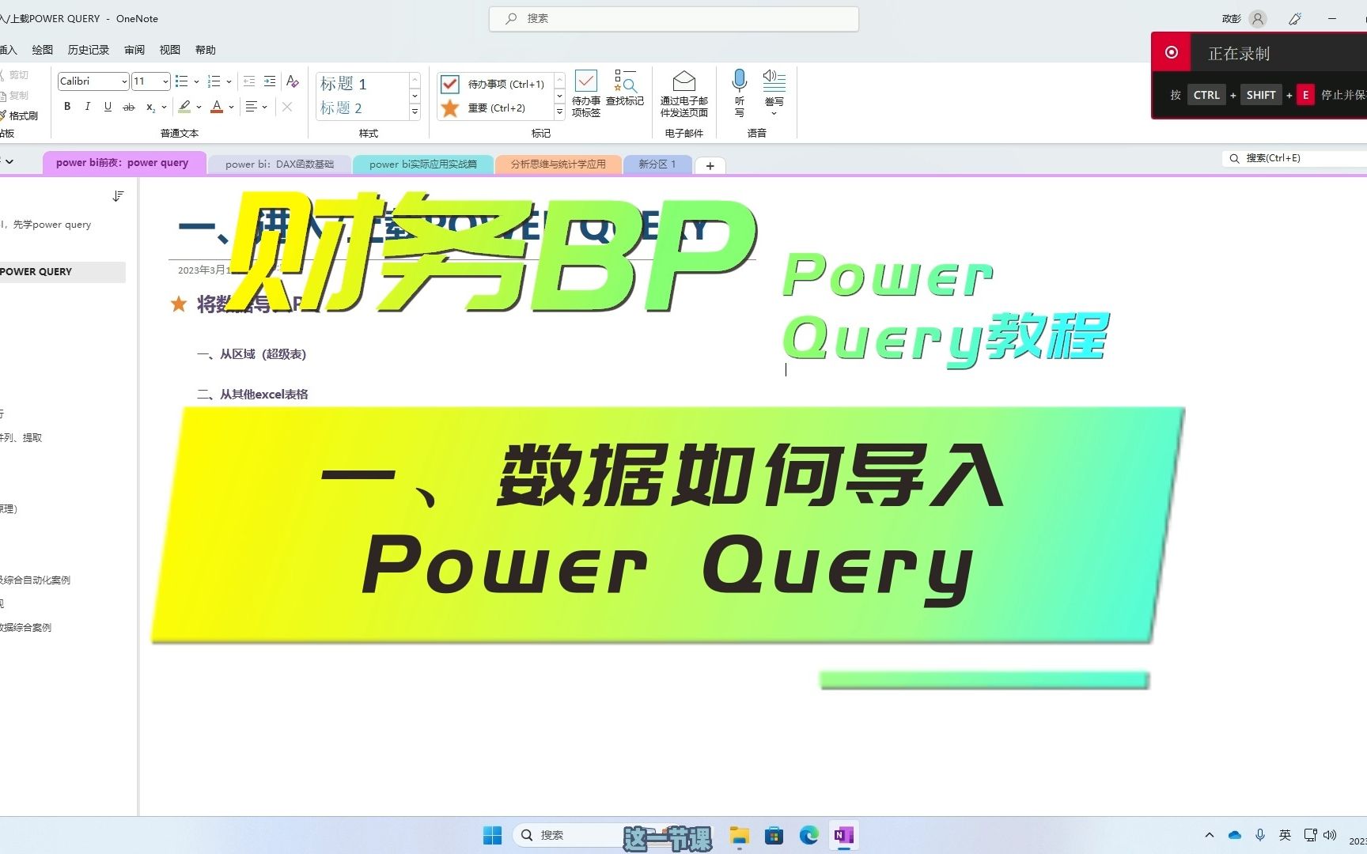Open File Explorer from taskbar
1367x854 pixels.
(x=740, y=835)
